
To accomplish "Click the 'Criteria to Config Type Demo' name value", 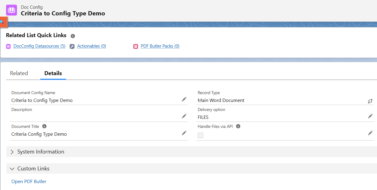I will pos(42,100).
